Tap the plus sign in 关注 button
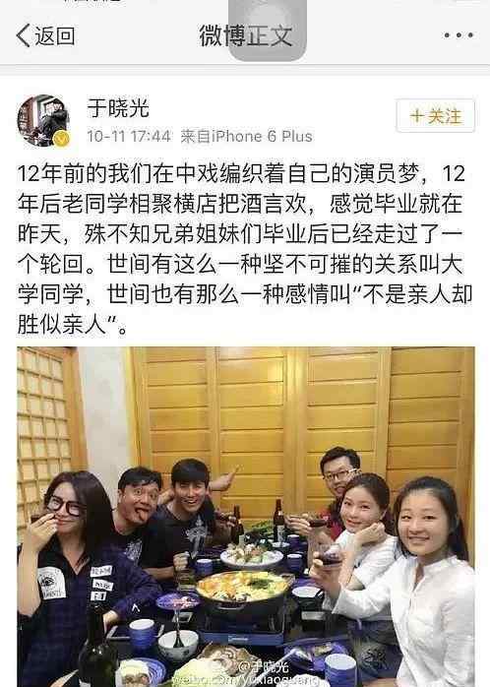The image size is (490, 687). [x=416, y=116]
